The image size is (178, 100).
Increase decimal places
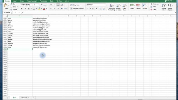[x=100, y=9]
